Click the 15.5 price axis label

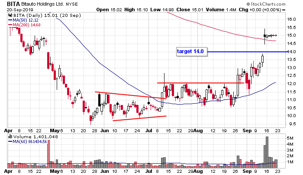click(291, 28)
